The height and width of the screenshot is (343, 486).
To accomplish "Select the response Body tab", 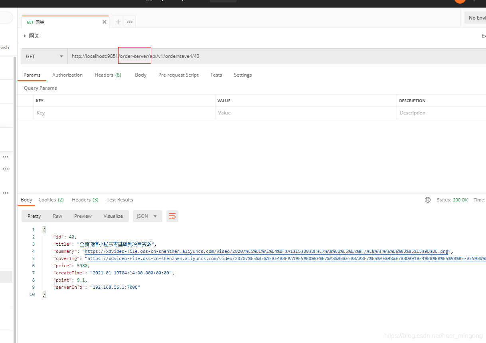I will point(26,200).
